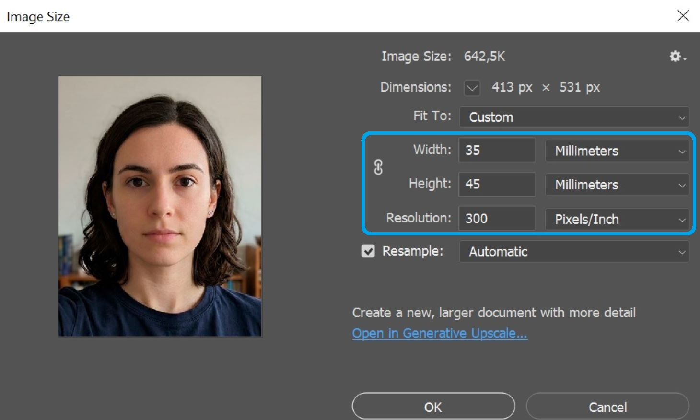700x420 pixels.
Task: Click the Fit To dropdown arrow icon
Action: point(683,117)
